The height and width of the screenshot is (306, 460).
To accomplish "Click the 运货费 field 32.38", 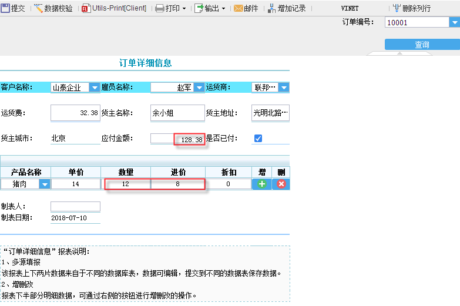I will click(75, 113).
